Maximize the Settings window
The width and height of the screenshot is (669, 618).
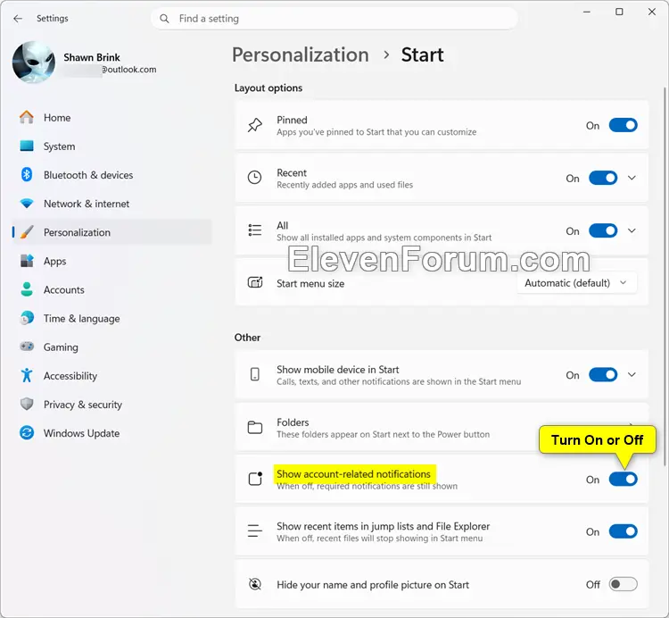coord(619,12)
